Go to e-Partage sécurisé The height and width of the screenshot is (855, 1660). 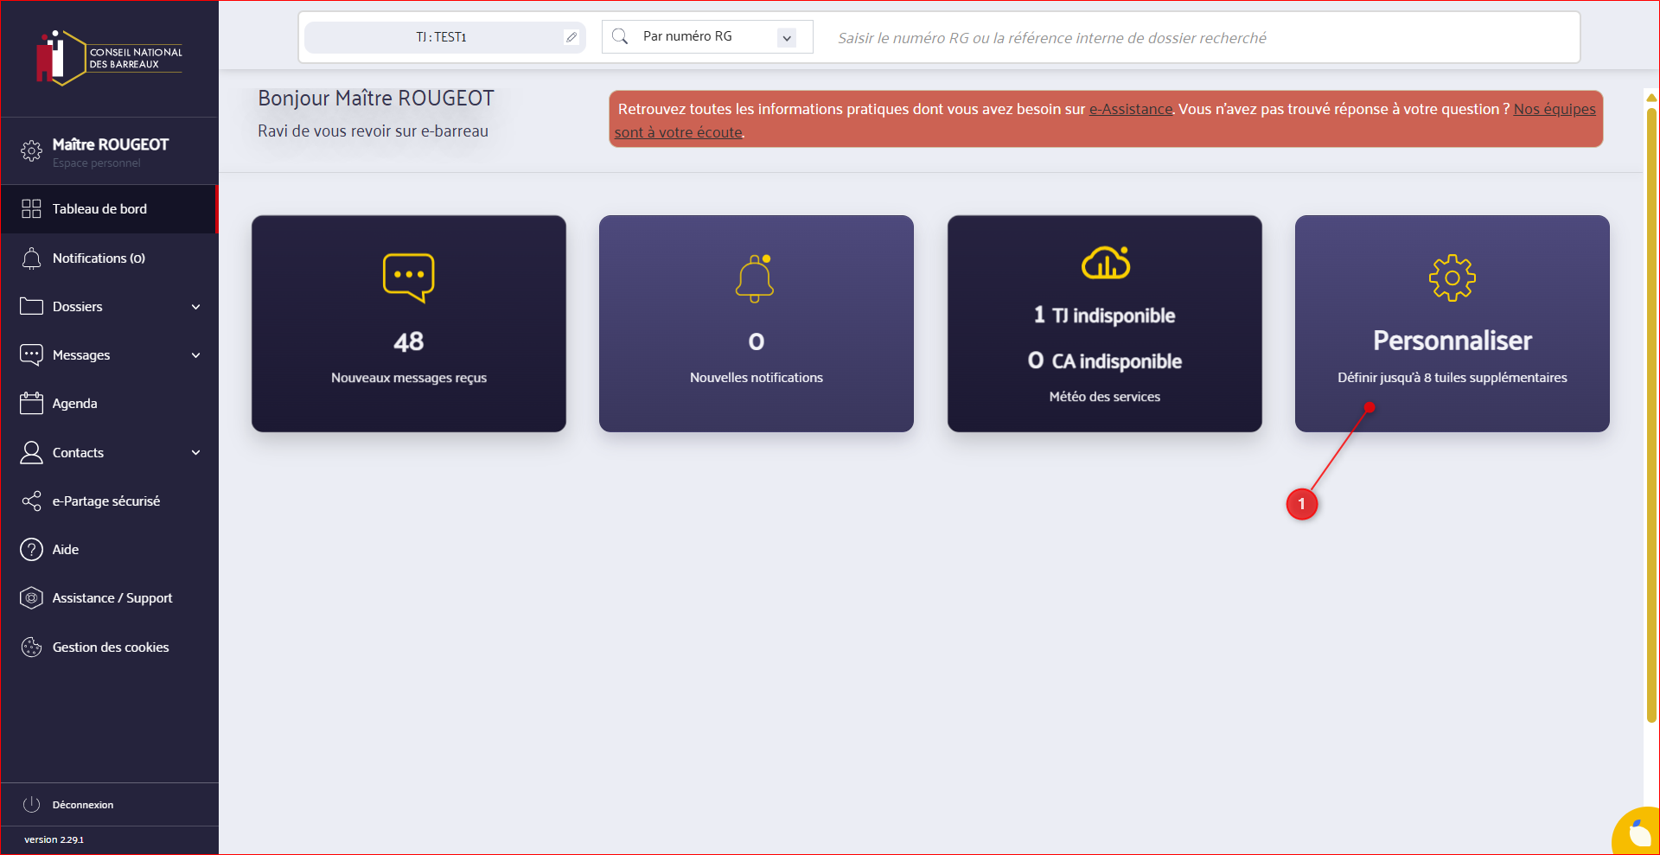[x=105, y=501]
